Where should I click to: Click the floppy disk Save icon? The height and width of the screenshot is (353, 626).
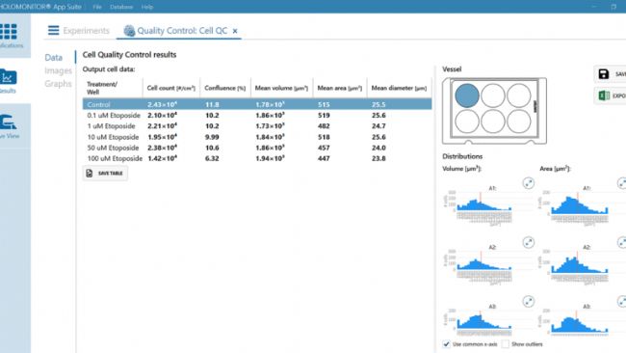click(604, 74)
